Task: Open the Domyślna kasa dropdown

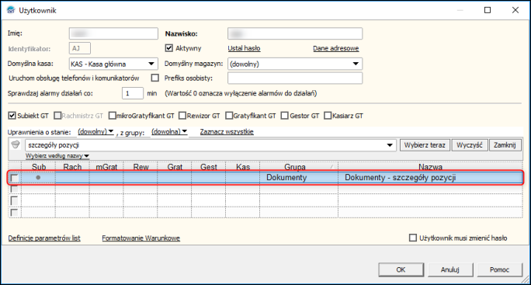Action: [x=151, y=64]
